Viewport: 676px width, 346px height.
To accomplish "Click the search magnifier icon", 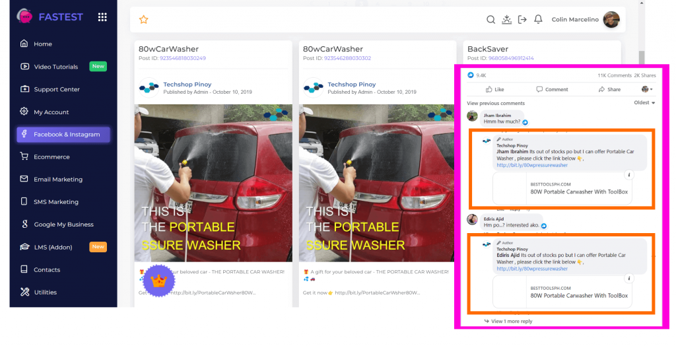I will [x=490, y=19].
